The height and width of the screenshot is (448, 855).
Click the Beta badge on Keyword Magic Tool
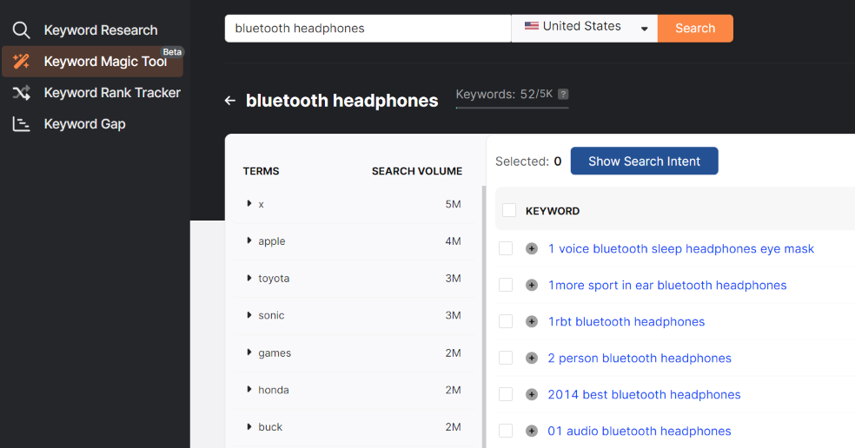coord(172,52)
